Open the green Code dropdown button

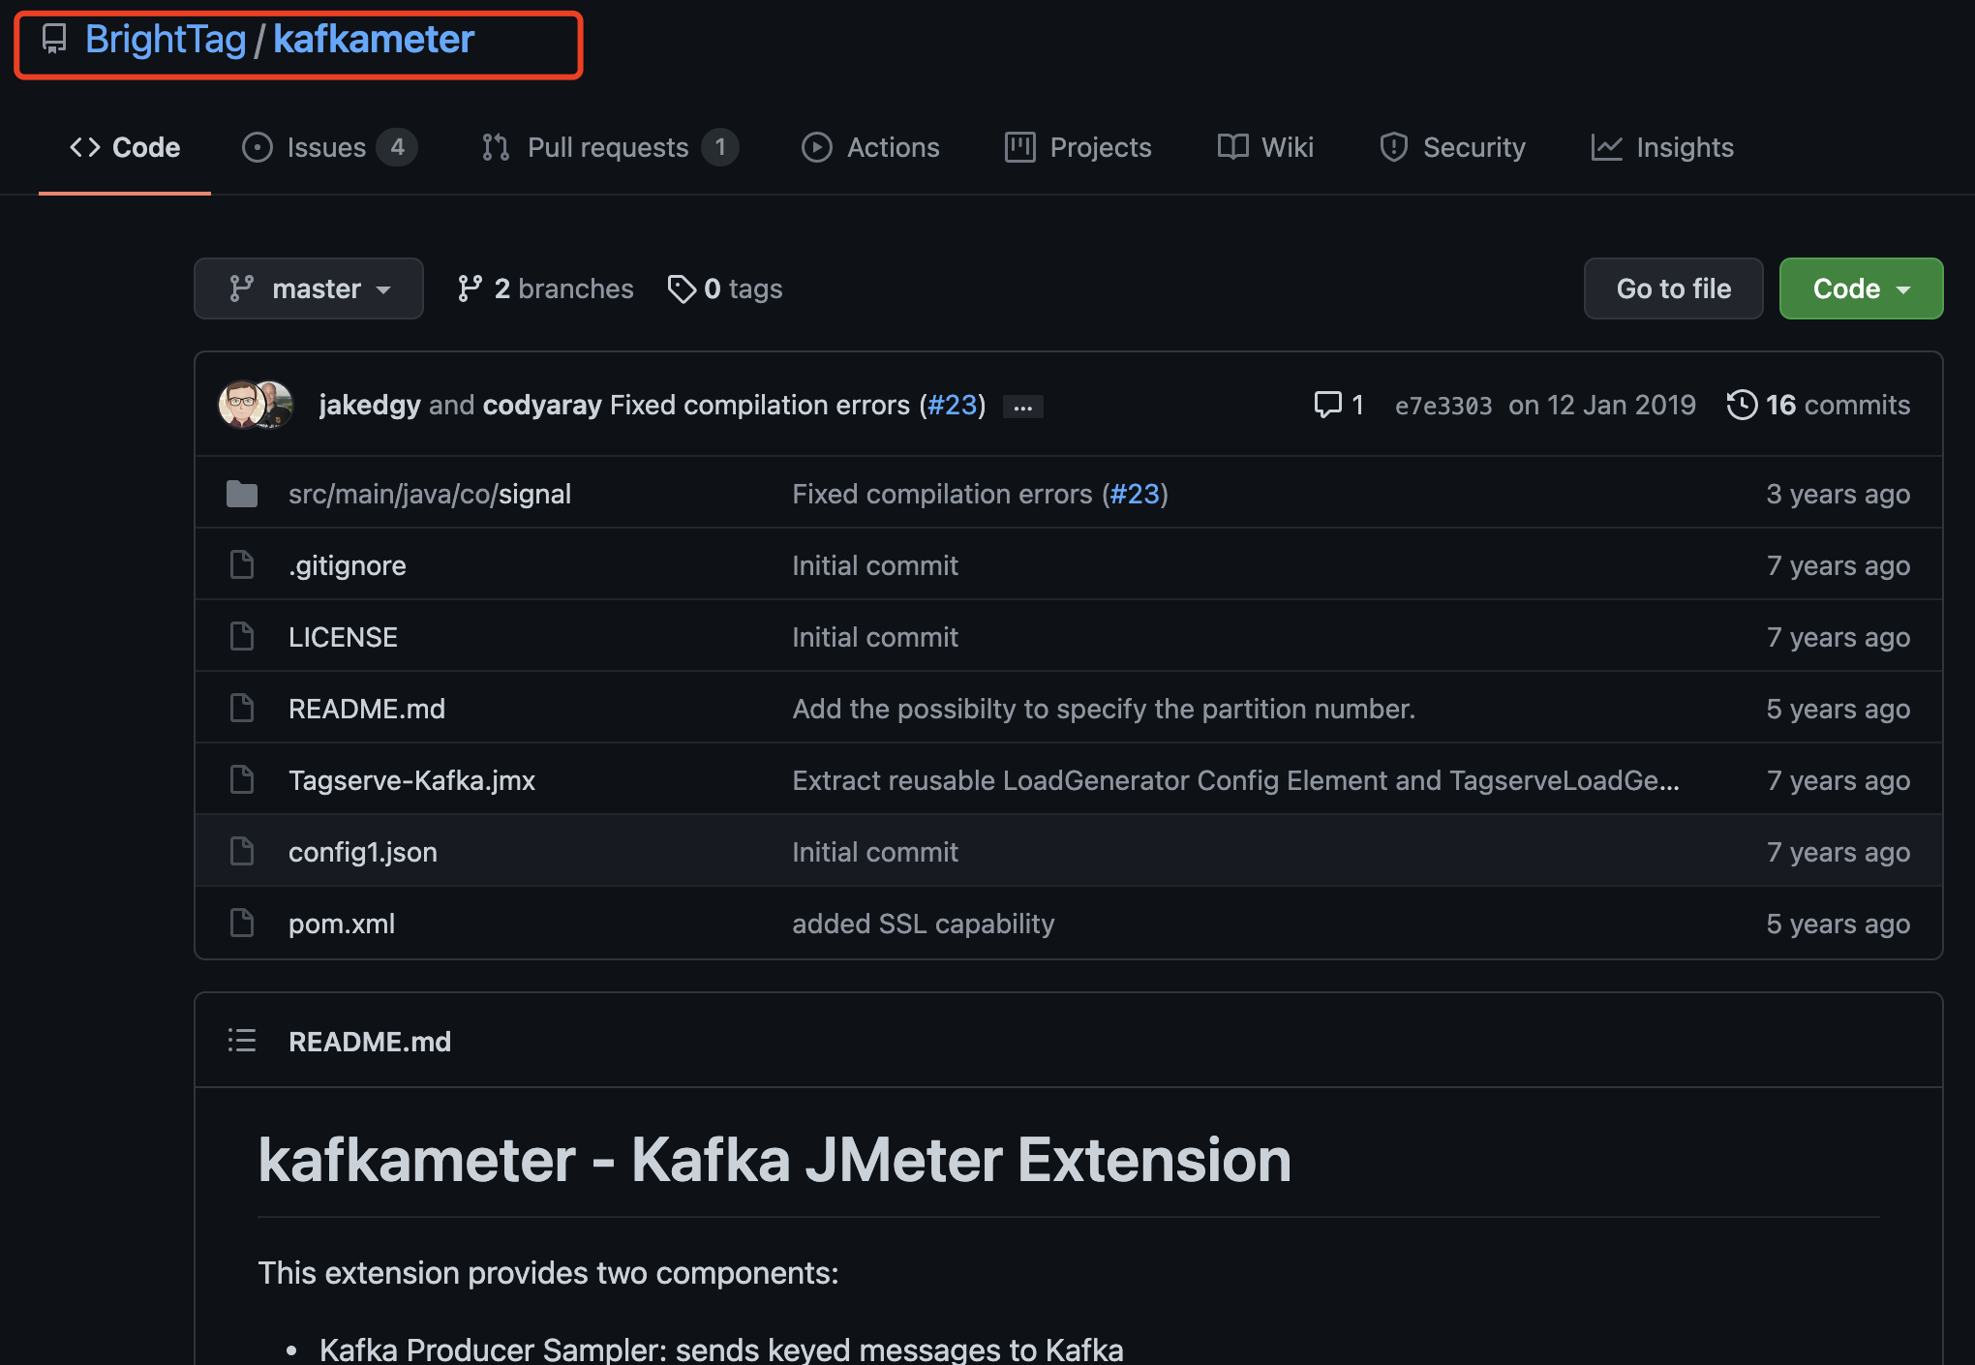click(x=1860, y=288)
